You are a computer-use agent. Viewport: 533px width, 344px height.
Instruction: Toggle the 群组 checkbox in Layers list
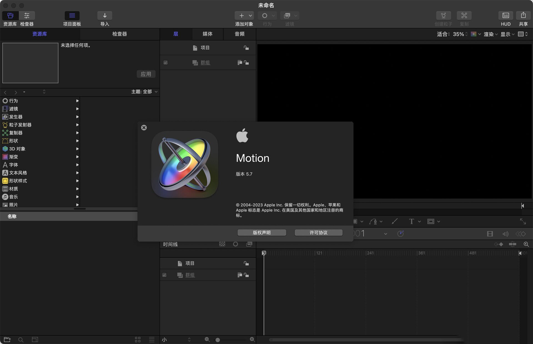point(165,62)
